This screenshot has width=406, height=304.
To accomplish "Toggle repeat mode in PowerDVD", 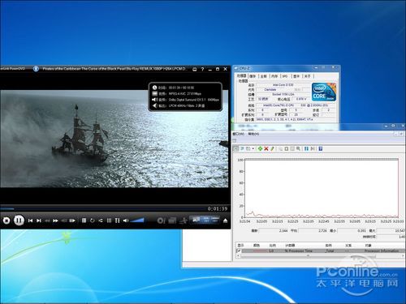I will pyautogui.click(x=93, y=221).
